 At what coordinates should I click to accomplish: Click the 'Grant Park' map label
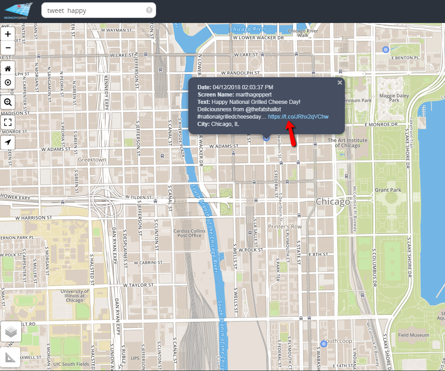(x=388, y=190)
